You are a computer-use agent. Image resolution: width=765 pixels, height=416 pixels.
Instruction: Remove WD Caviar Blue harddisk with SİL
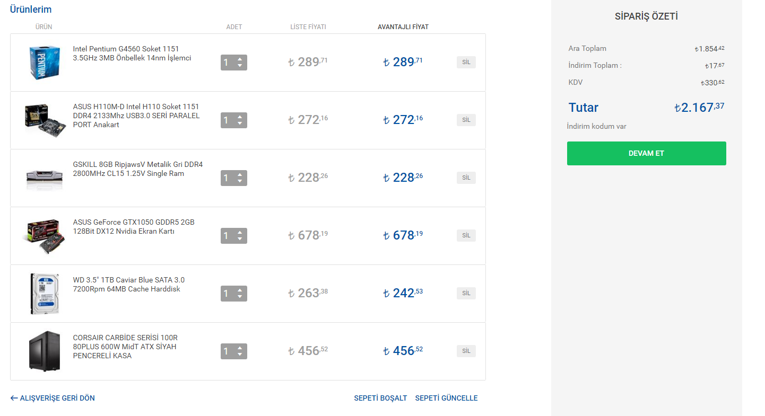click(x=466, y=294)
